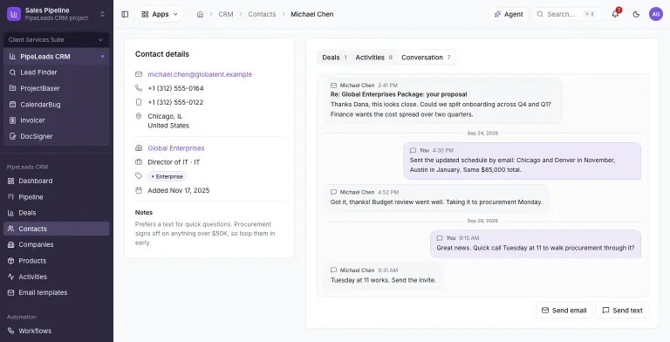
Task: Click the ProjectBaser folder icon
Action: point(12,88)
